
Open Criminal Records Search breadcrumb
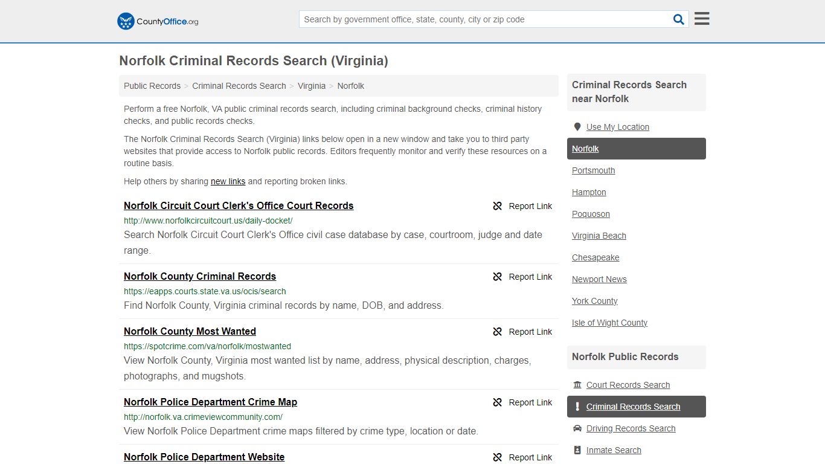(239, 86)
